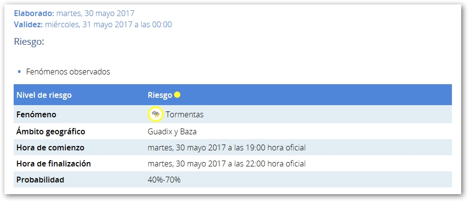
Task: Select the Hora de finalización label
Action: (x=54, y=164)
